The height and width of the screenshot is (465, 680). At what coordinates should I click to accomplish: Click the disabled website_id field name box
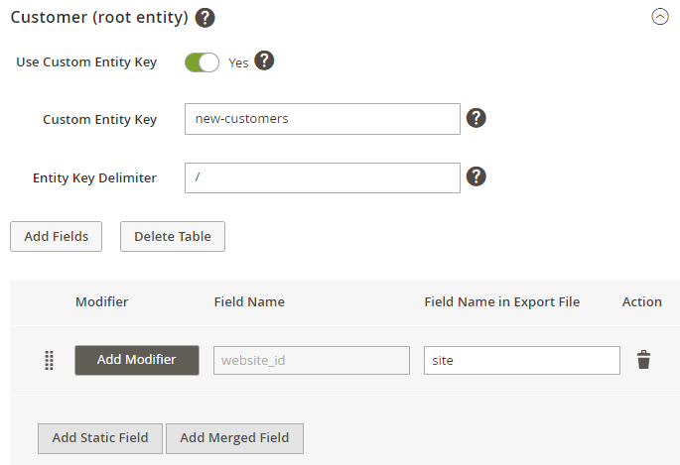312,360
